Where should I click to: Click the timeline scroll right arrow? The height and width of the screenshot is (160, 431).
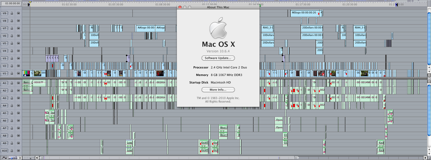coord(425,158)
